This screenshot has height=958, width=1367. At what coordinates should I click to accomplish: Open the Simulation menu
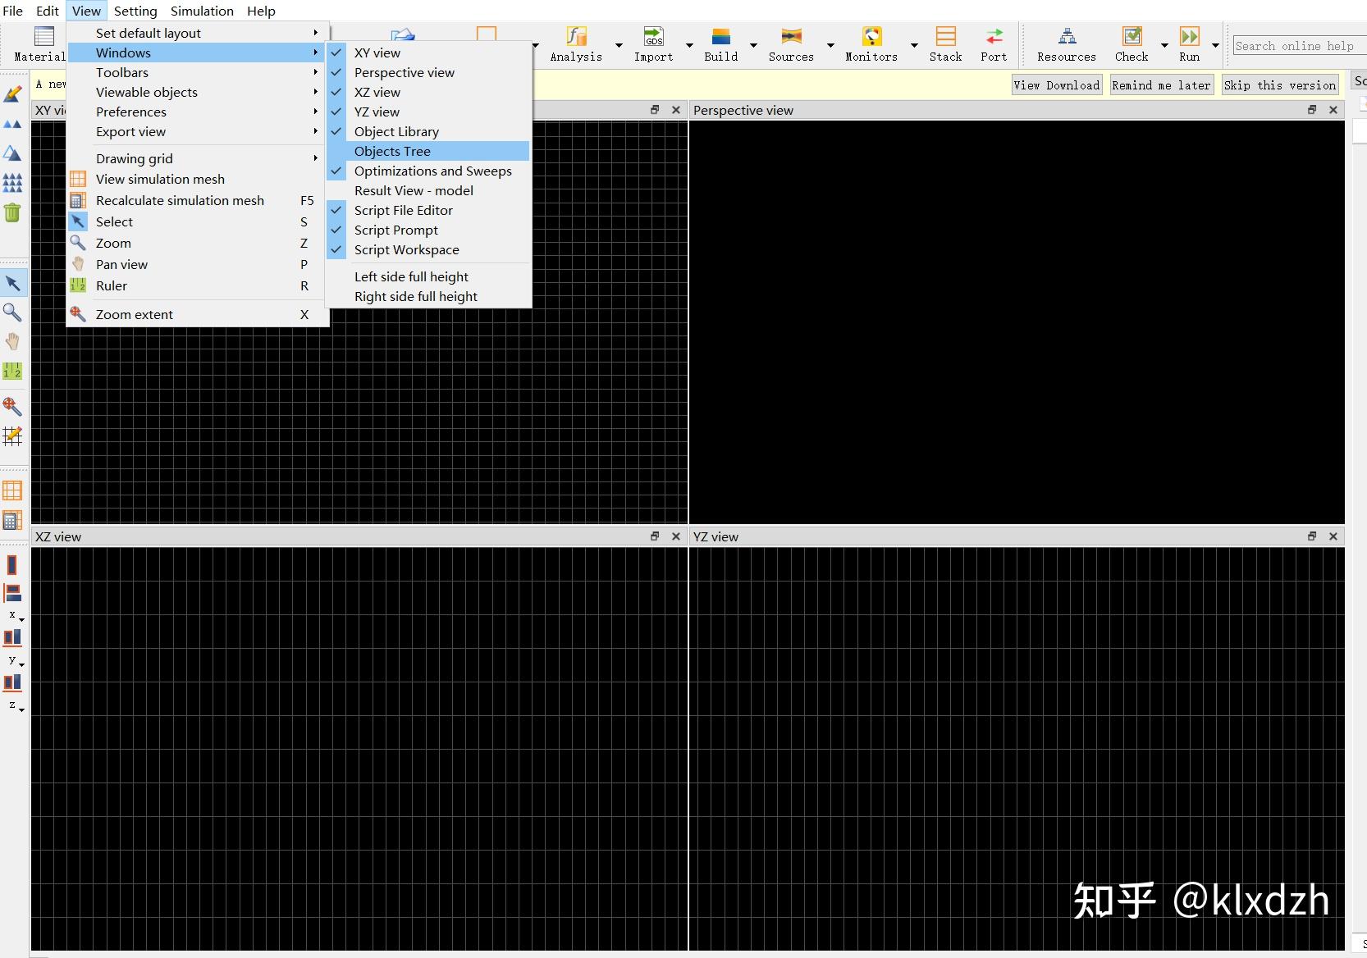[x=202, y=11]
